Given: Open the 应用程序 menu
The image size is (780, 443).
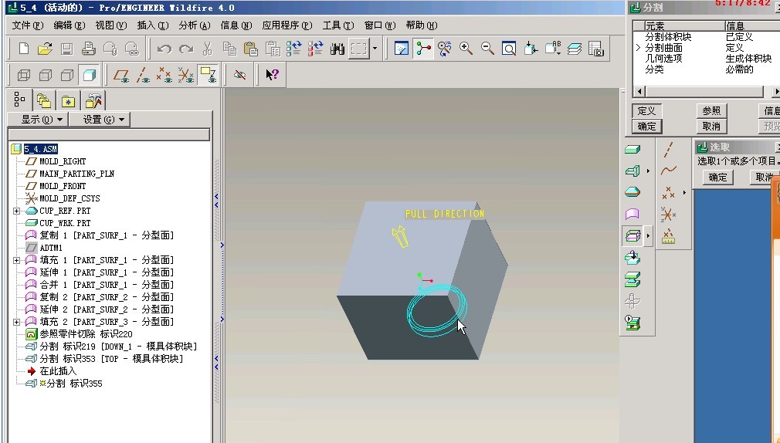Looking at the screenshot, I should tap(287, 25).
